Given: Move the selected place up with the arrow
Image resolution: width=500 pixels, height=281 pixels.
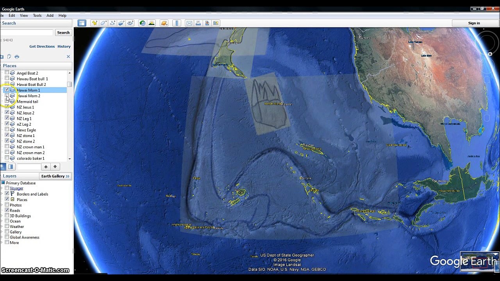Looking at the screenshot, I should [x=46, y=167].
